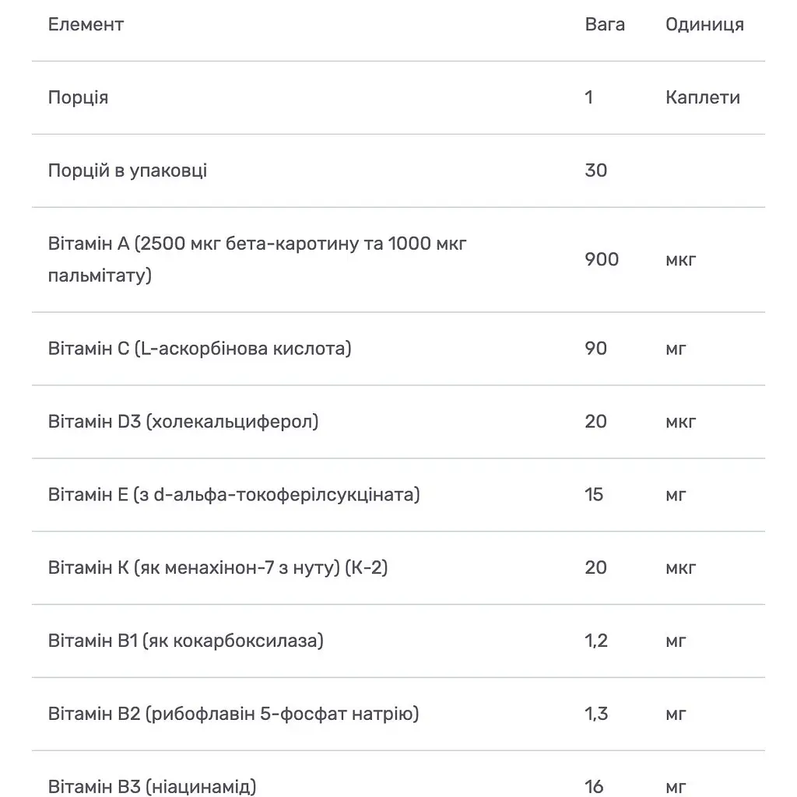Click the 900 value for Вітамін A
Screen dimensions: 797x797
point(602,260)
